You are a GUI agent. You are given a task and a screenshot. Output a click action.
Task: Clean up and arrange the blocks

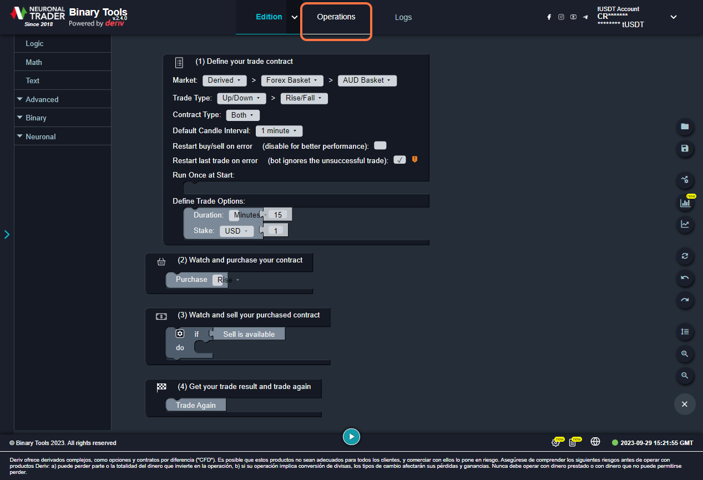point(685,332)
